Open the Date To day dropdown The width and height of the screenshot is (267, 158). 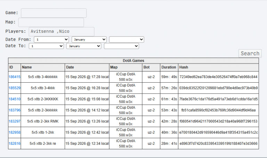46,46
